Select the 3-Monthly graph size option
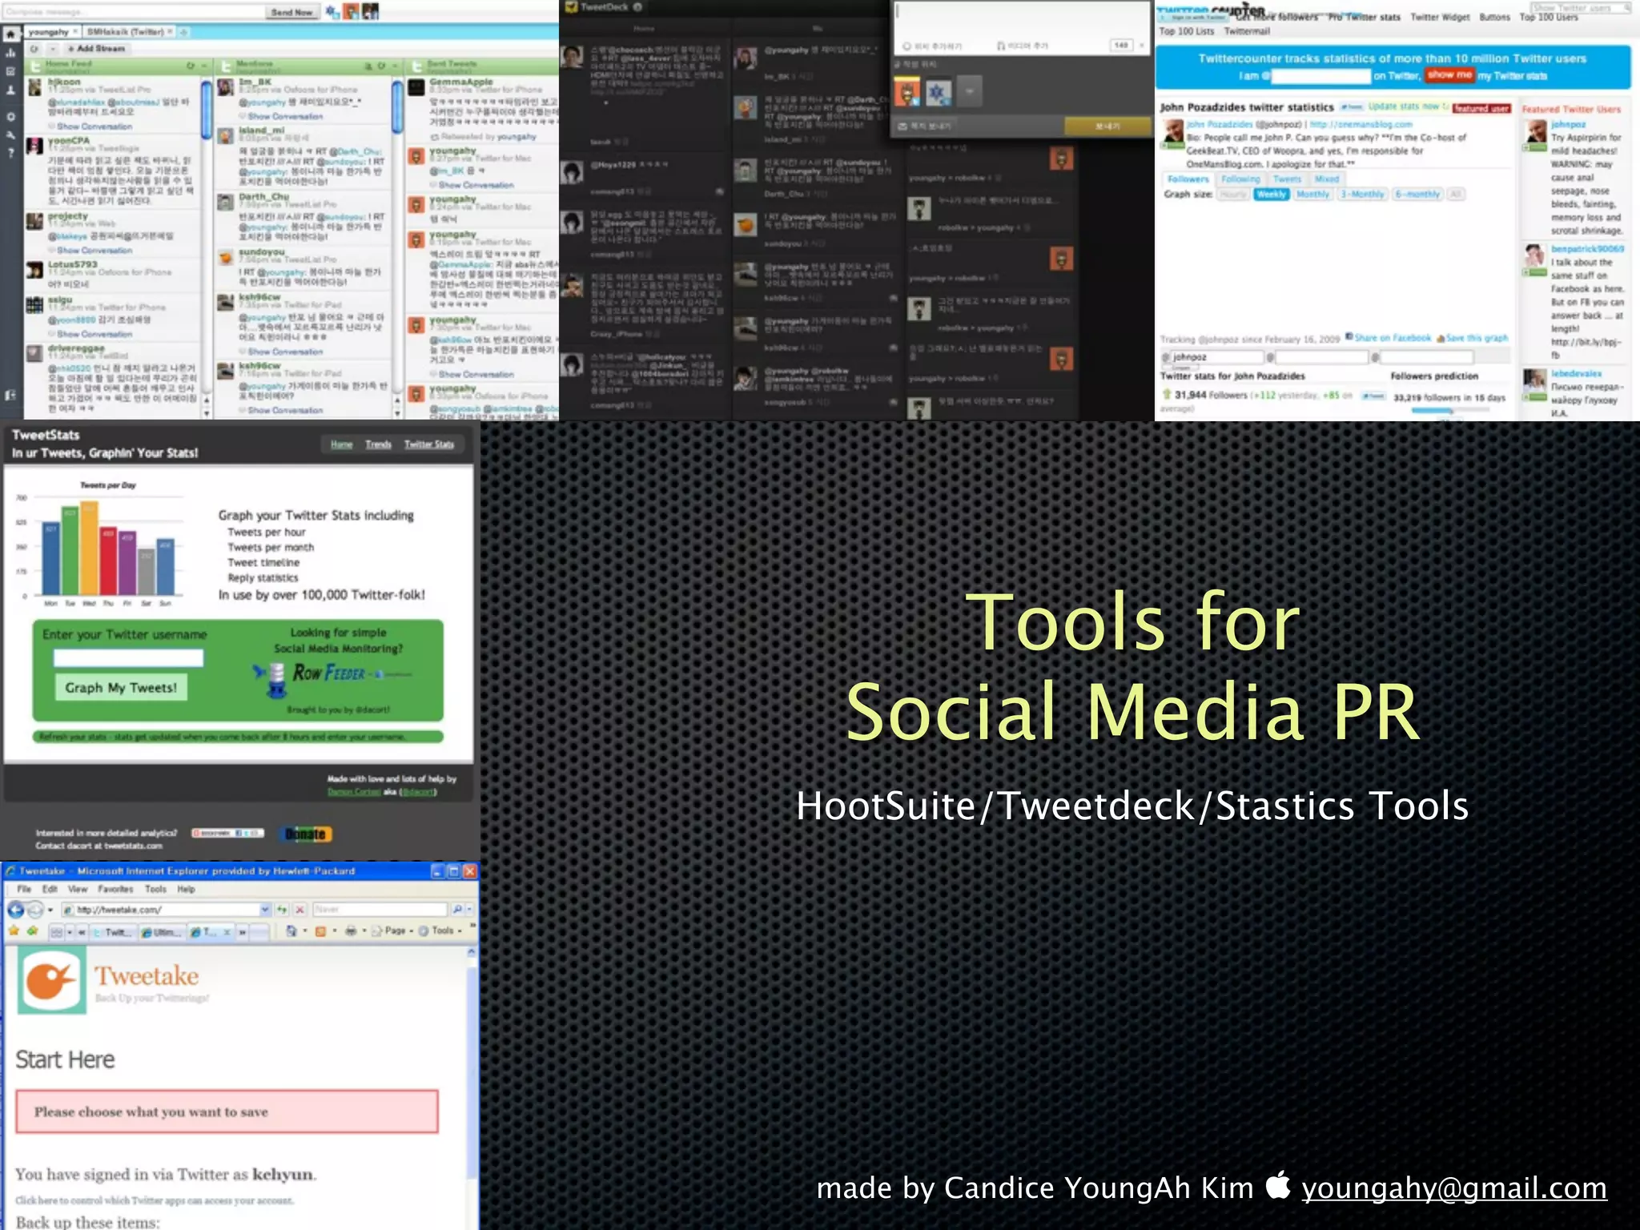 1362,195
